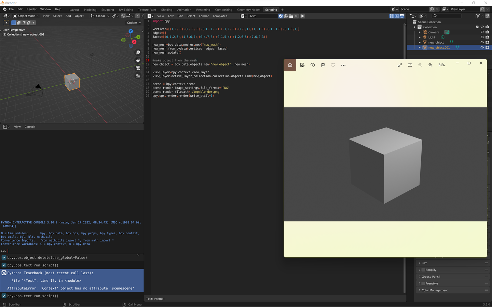Open the Rendering menu item
The image size is (492, 307).
point(203,10)
